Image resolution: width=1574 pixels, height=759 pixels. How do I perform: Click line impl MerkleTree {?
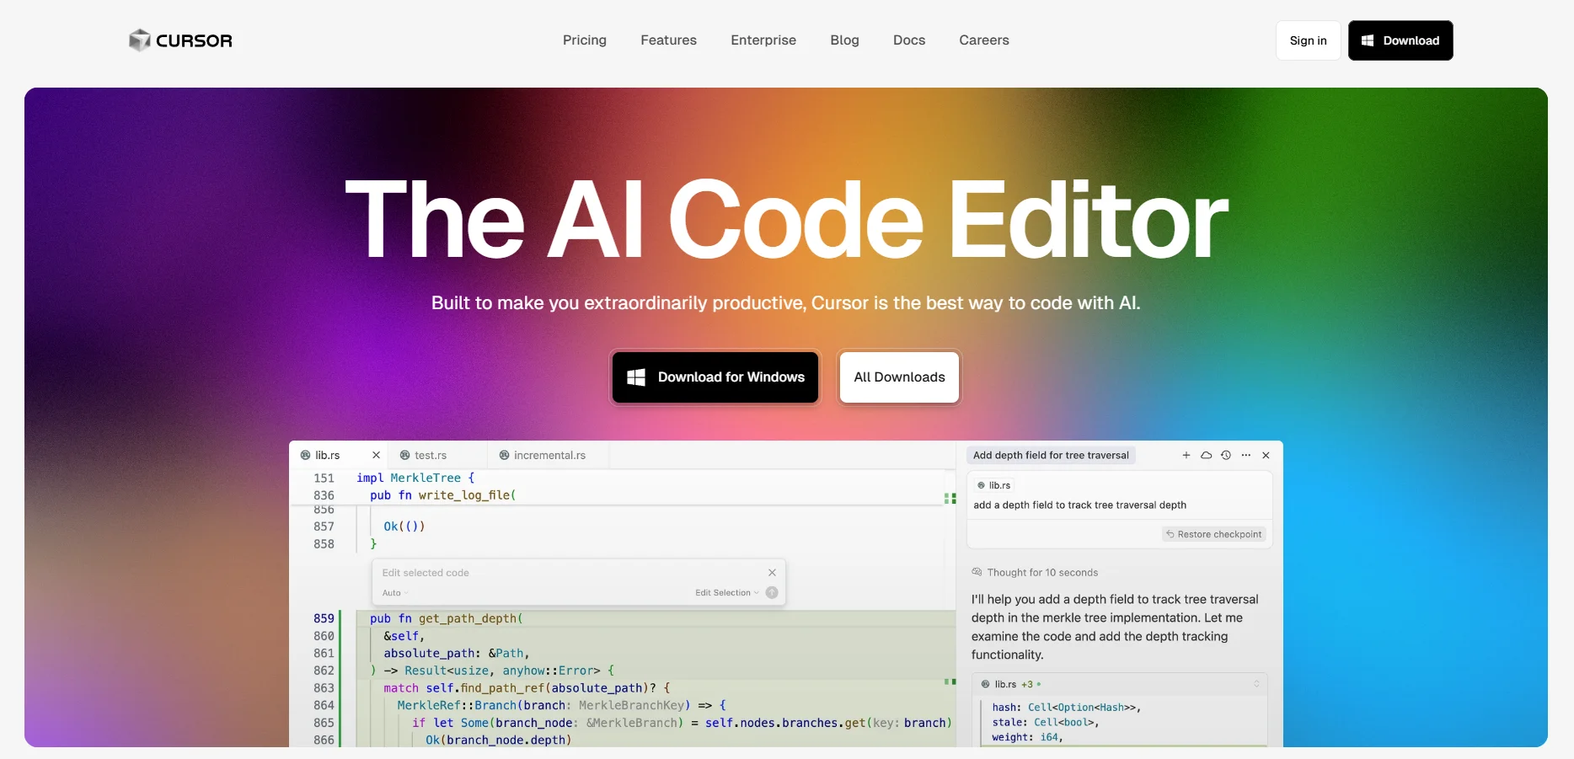(415, 478)
